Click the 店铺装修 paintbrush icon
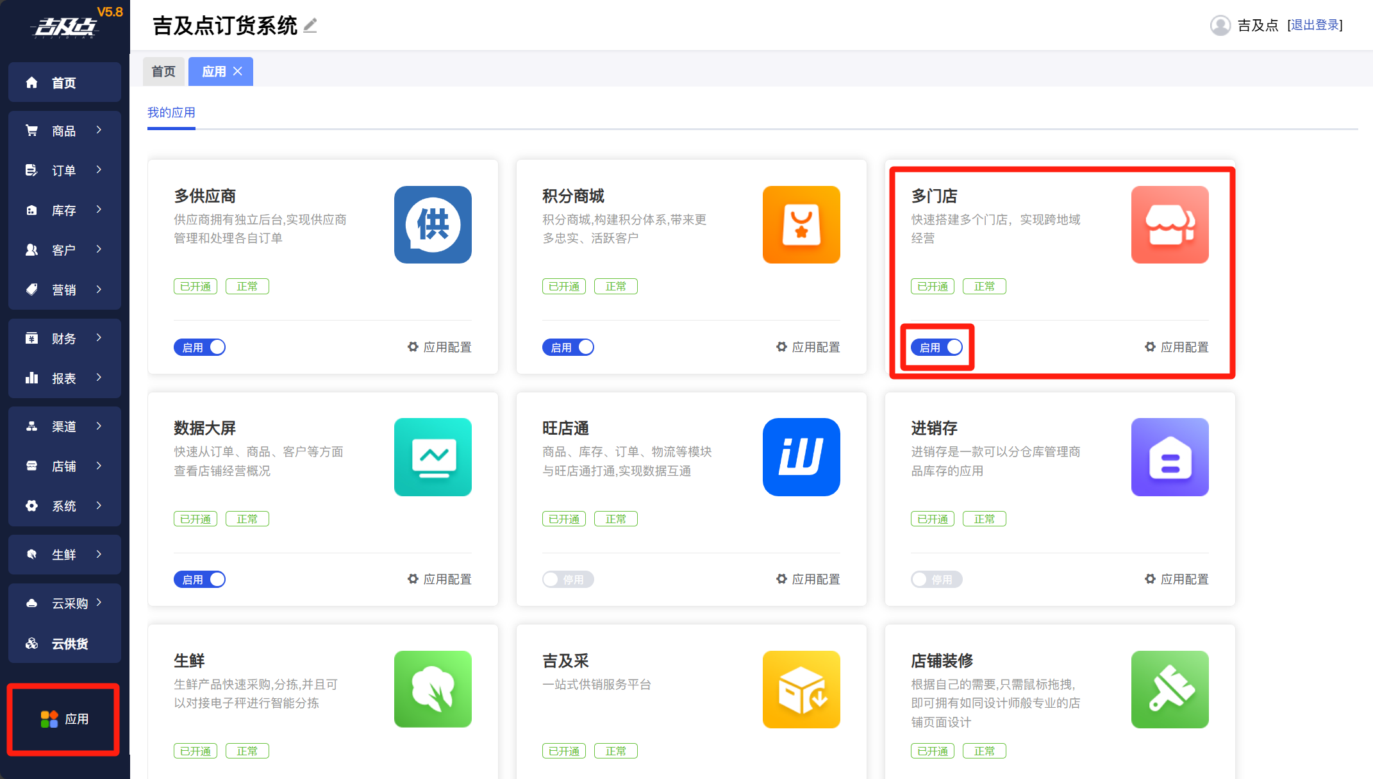 (x=1169, y=689)
